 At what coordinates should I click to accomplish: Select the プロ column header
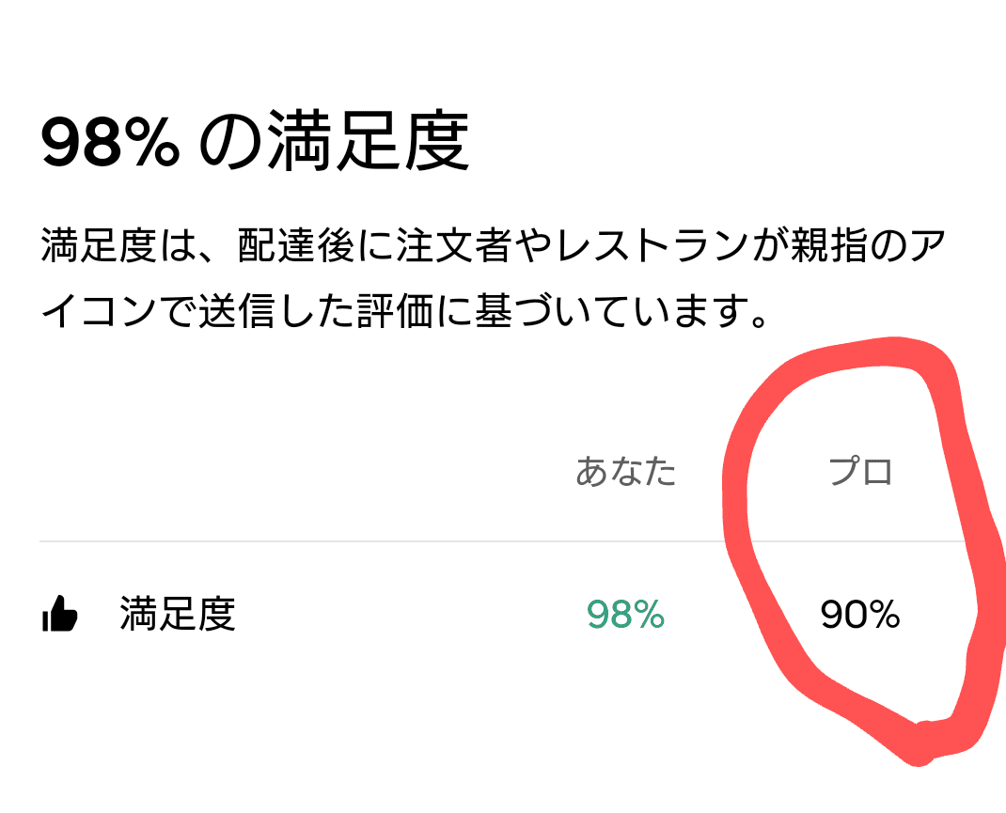click(x=860, y=471)
